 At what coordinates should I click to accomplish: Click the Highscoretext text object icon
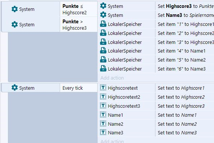click(x=103, y=88)
